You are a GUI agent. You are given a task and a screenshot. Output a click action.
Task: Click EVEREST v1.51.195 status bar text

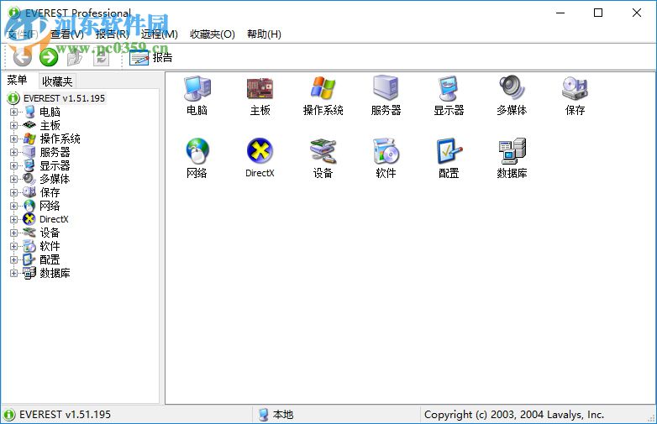(x=65, y=415)
